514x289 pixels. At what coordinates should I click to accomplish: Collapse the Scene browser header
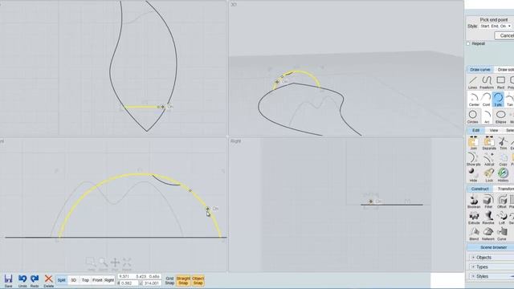[491, 247]
